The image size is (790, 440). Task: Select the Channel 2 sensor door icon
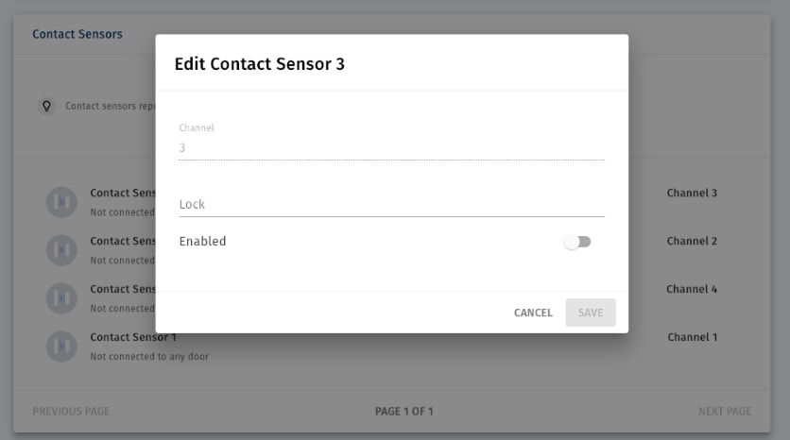[61, 250]
